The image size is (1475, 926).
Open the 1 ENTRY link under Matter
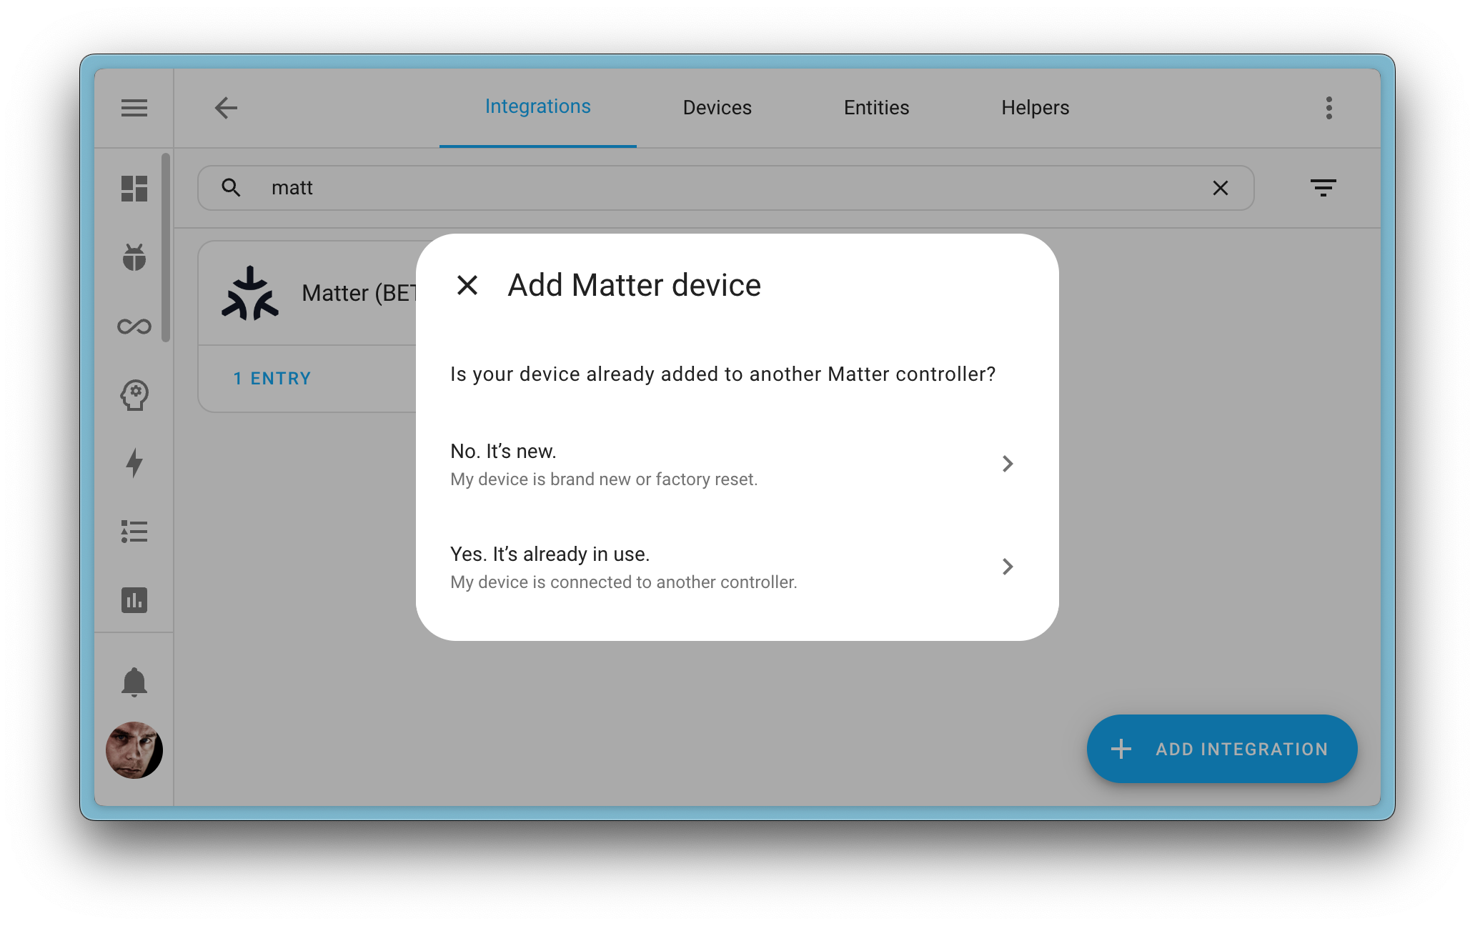tap(272, 378)
